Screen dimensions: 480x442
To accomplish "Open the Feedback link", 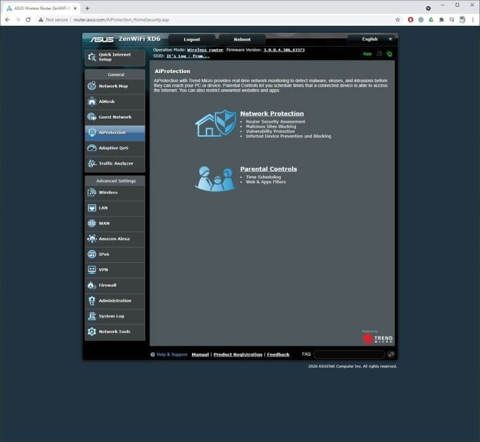I will 278,355.
